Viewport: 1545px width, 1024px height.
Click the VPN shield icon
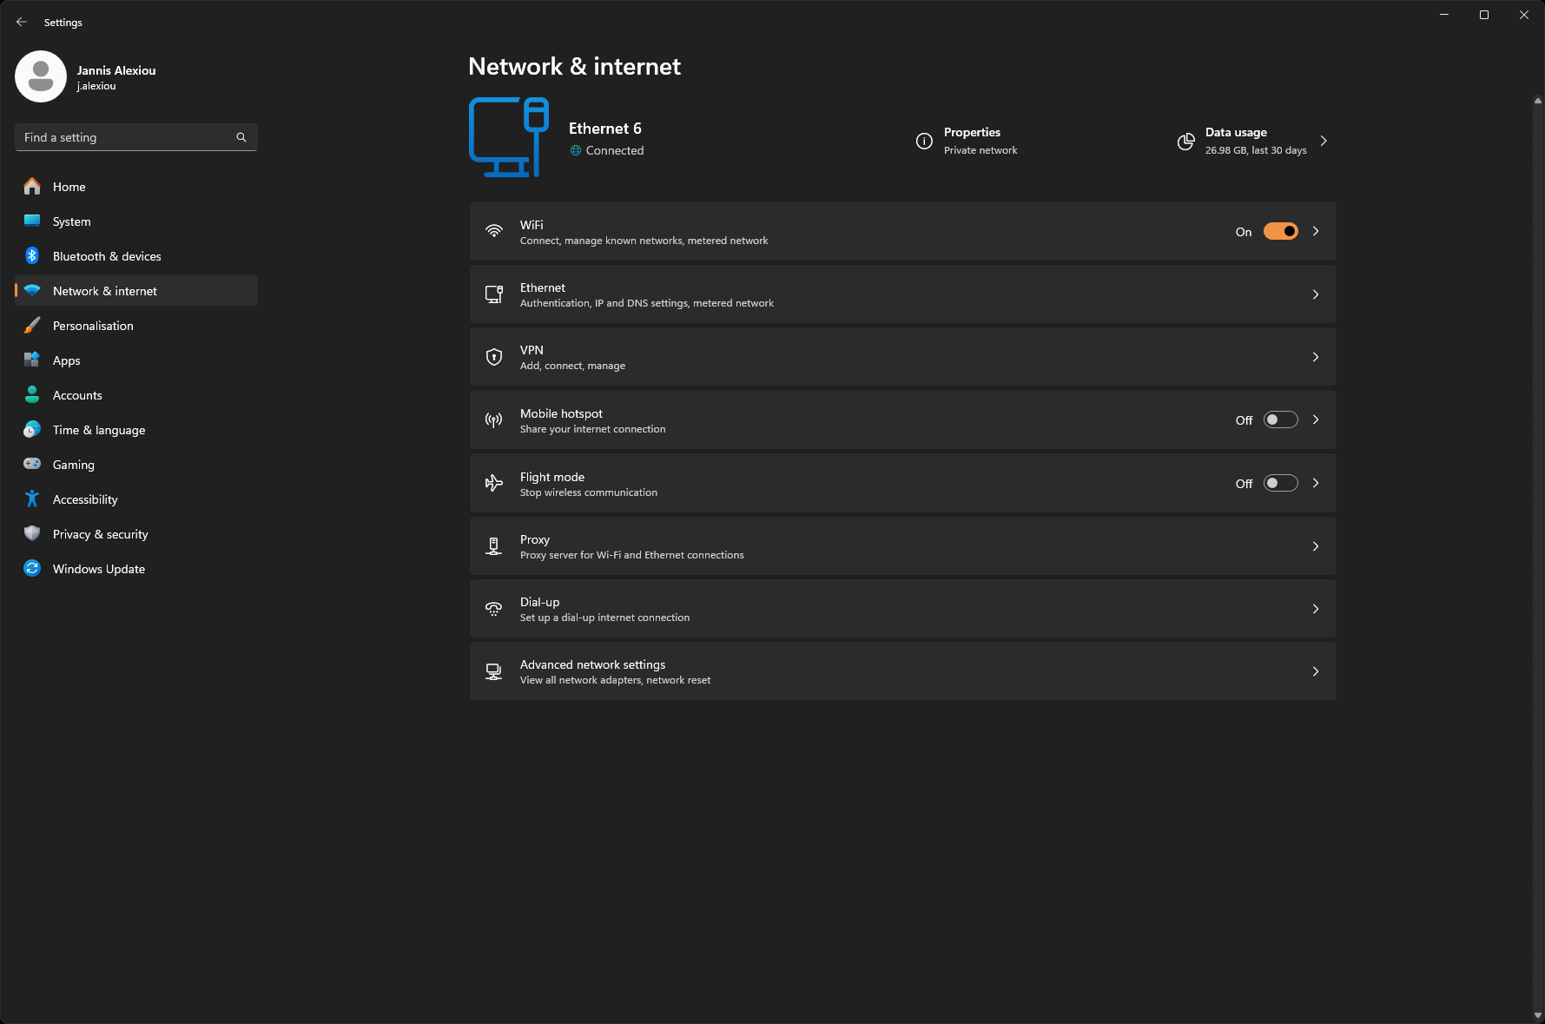coord(494,357)
